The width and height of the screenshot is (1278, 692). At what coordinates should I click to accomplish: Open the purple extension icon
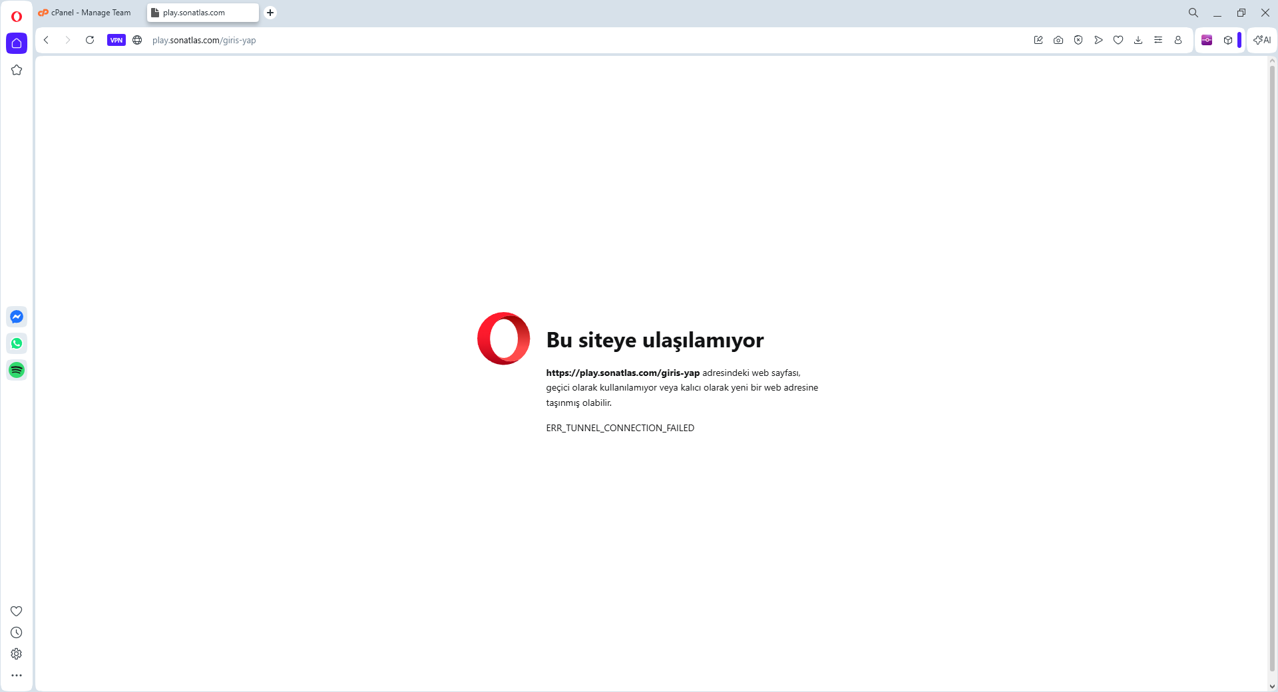point(1207,40)
